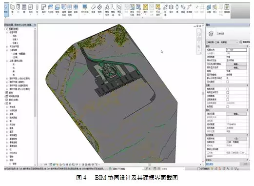The height and width of the screenshot is (186, 254).
Task: Select the Model Line (模型线) tool
Action: click(113, 10)
